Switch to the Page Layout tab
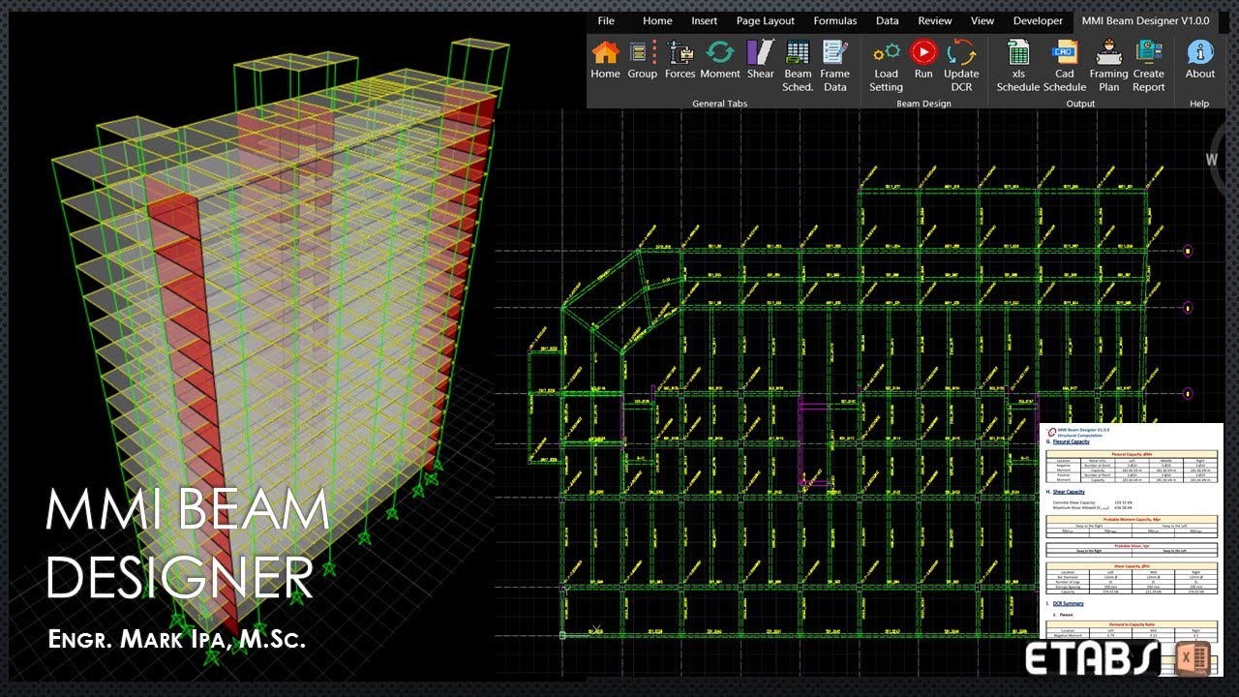This screenshot has height=697, width=1239. coord(765,20)
